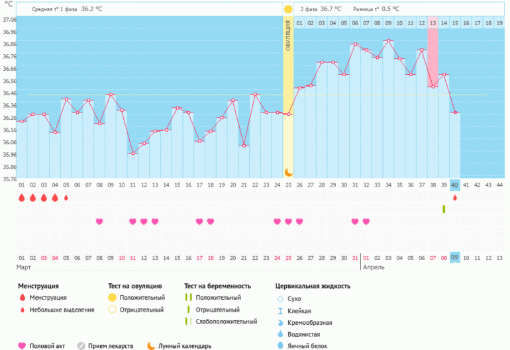This screenshot has height=350, width=510.
Task: Click the small discharge drop under day 40
Action: tap(454, 198)
